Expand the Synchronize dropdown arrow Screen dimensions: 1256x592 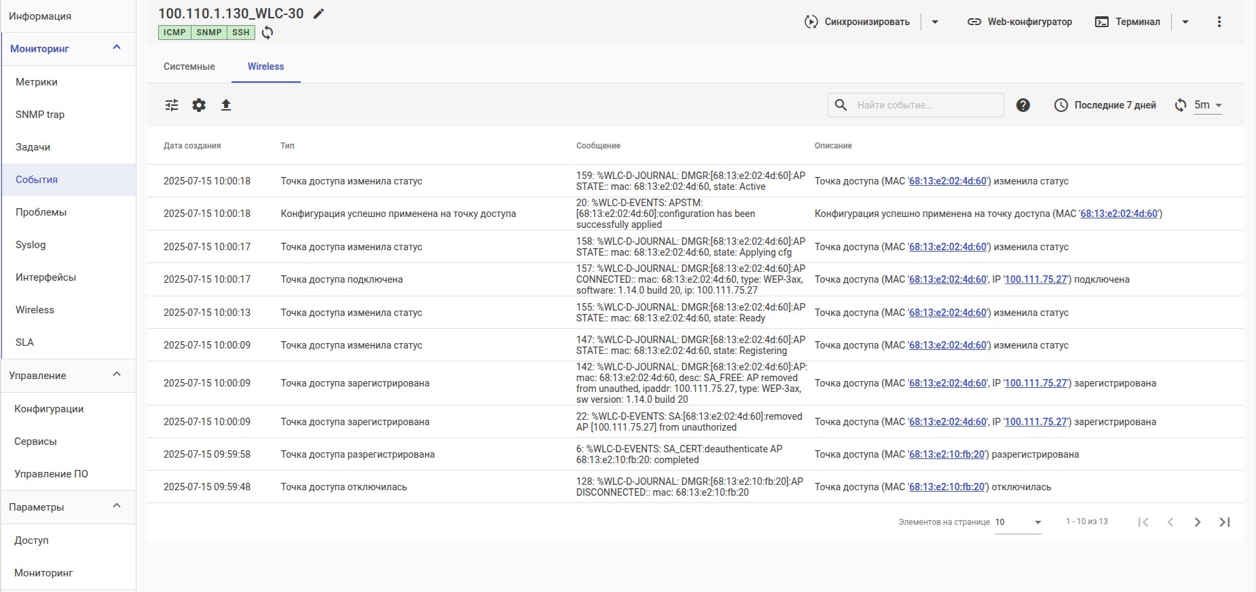pyautogui.click(x=935, y=22)
